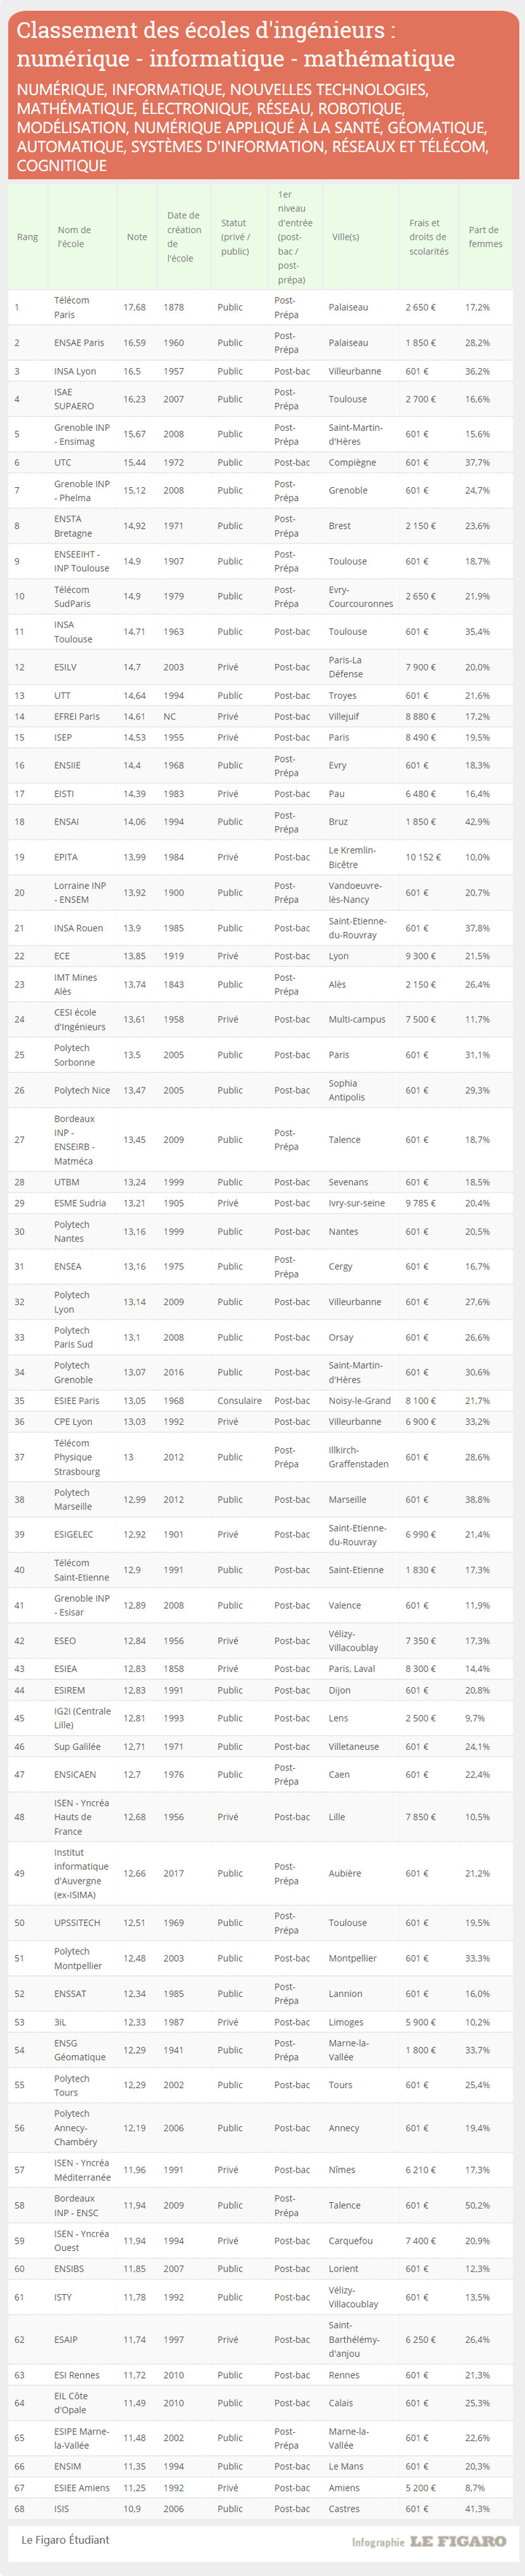Select the Télécom Paris school name
This screenshot has height=2576, width=525.
[x=71, y=307]
